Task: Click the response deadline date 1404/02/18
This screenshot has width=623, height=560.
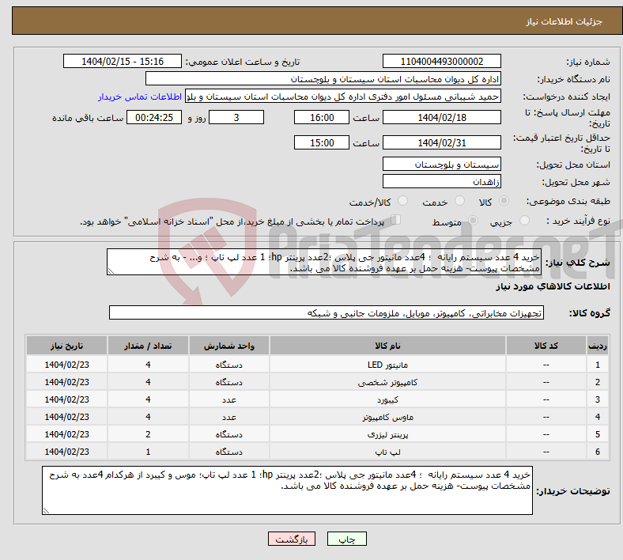Action: coord(441,117)
